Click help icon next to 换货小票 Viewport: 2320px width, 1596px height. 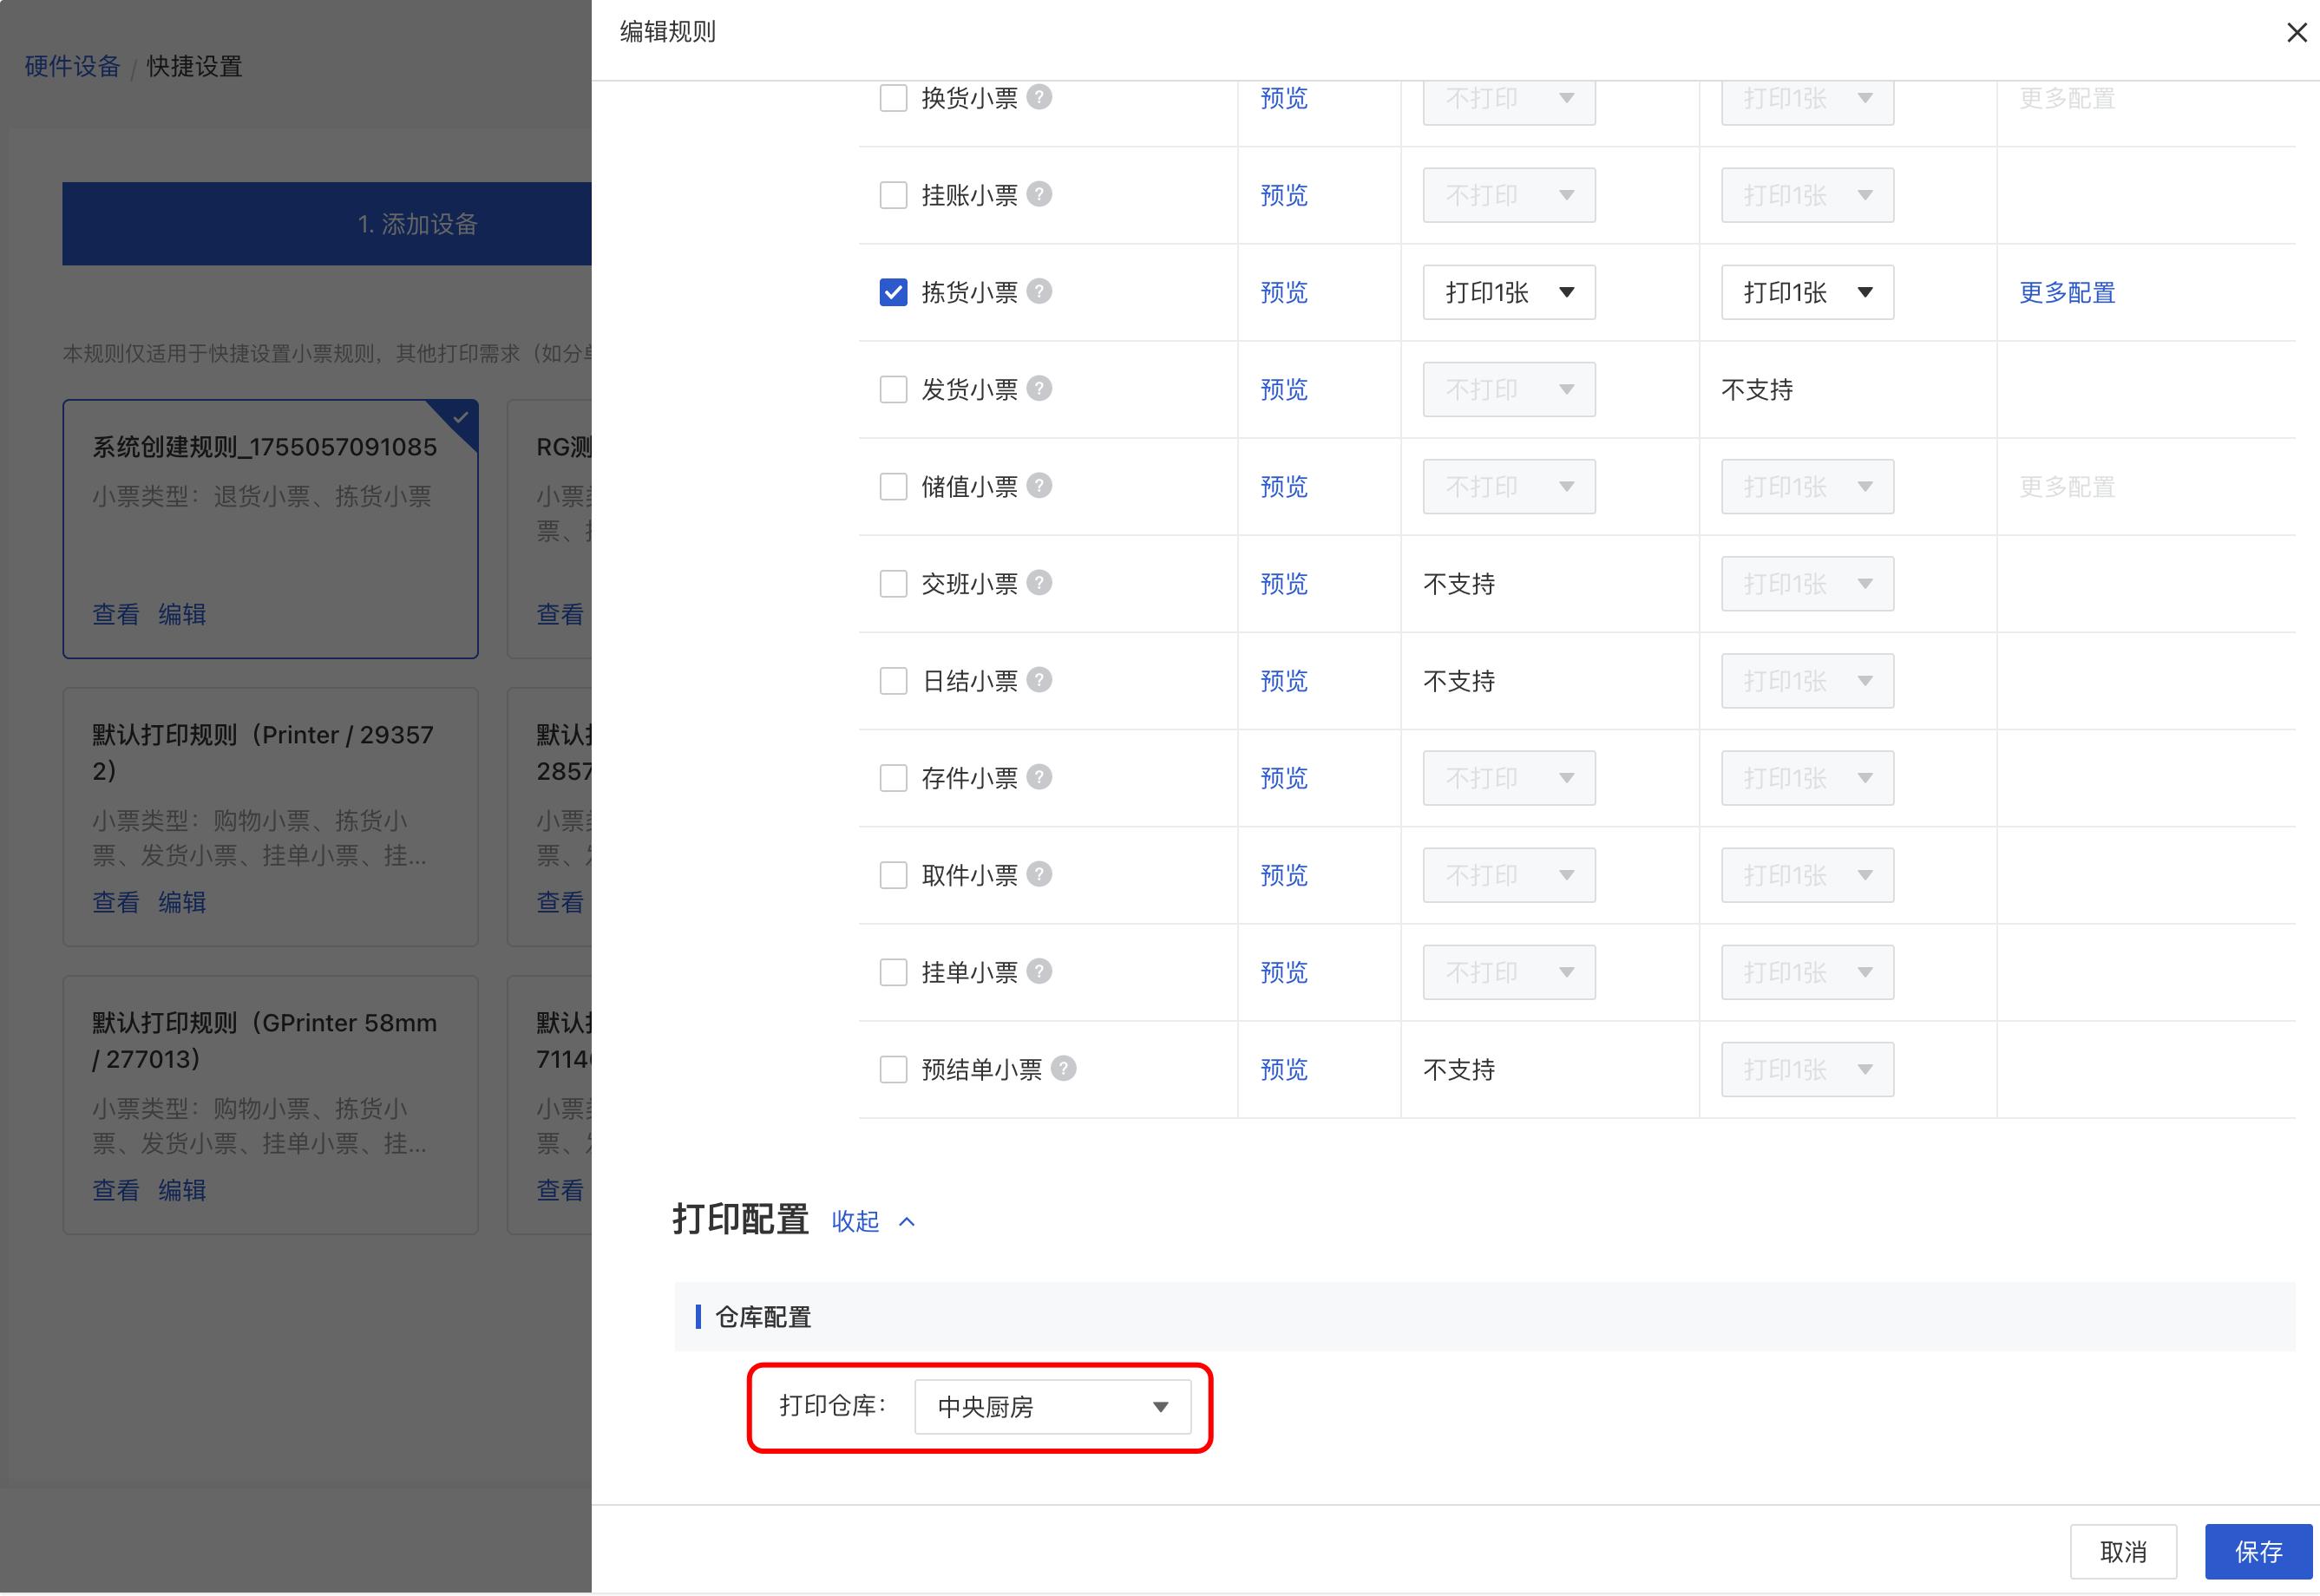point(1039,97)
